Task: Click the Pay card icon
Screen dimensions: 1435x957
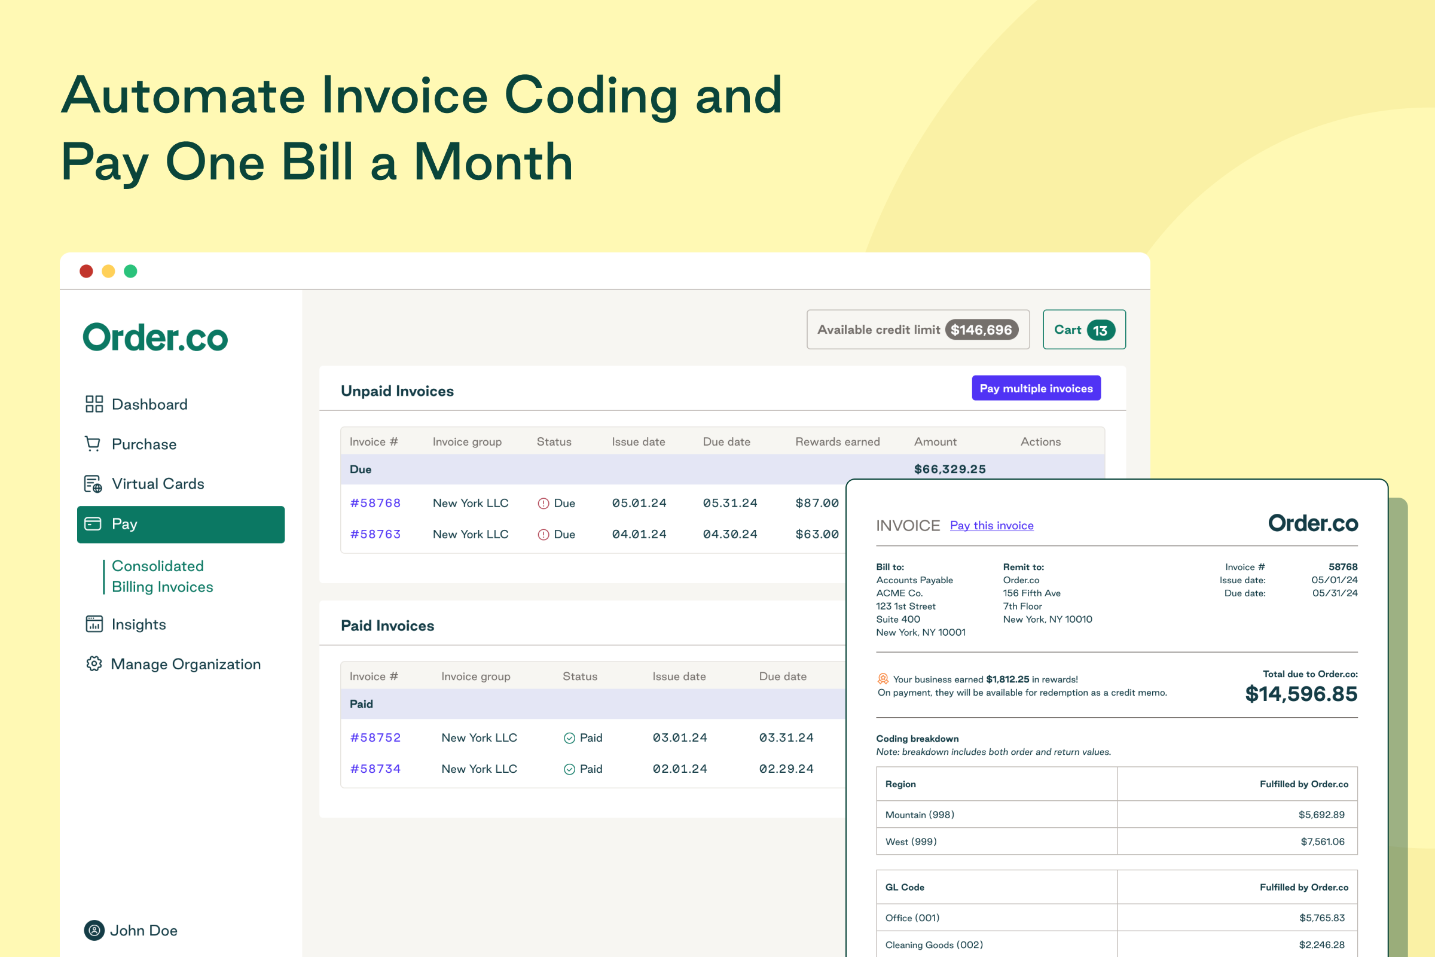Action: click(x=93, y=524)
